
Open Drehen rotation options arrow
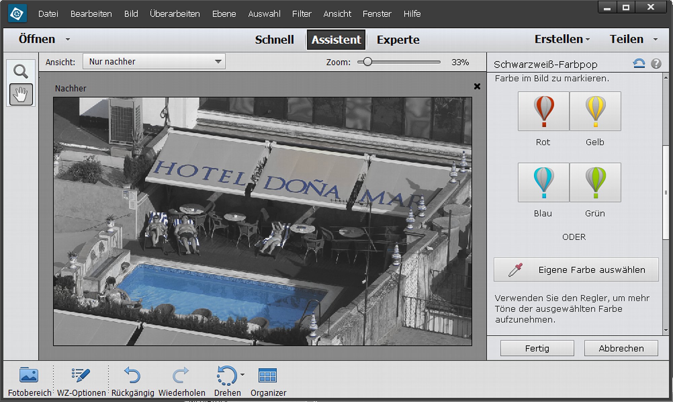(x=242, y=374)
